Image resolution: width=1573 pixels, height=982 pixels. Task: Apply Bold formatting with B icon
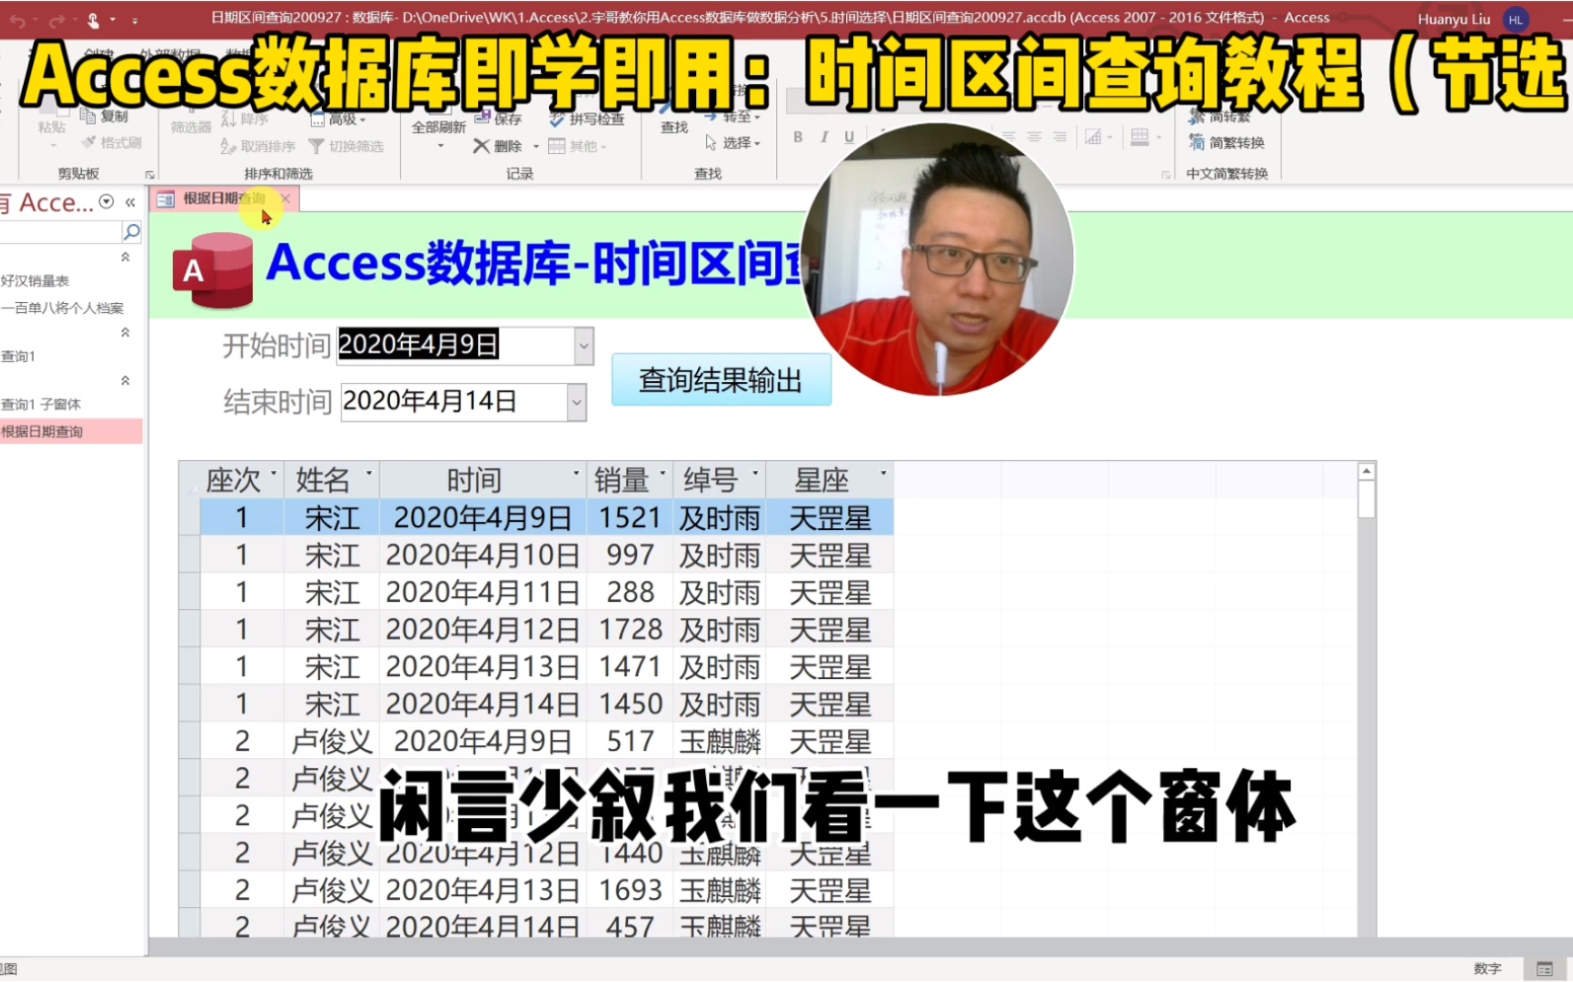798,137
